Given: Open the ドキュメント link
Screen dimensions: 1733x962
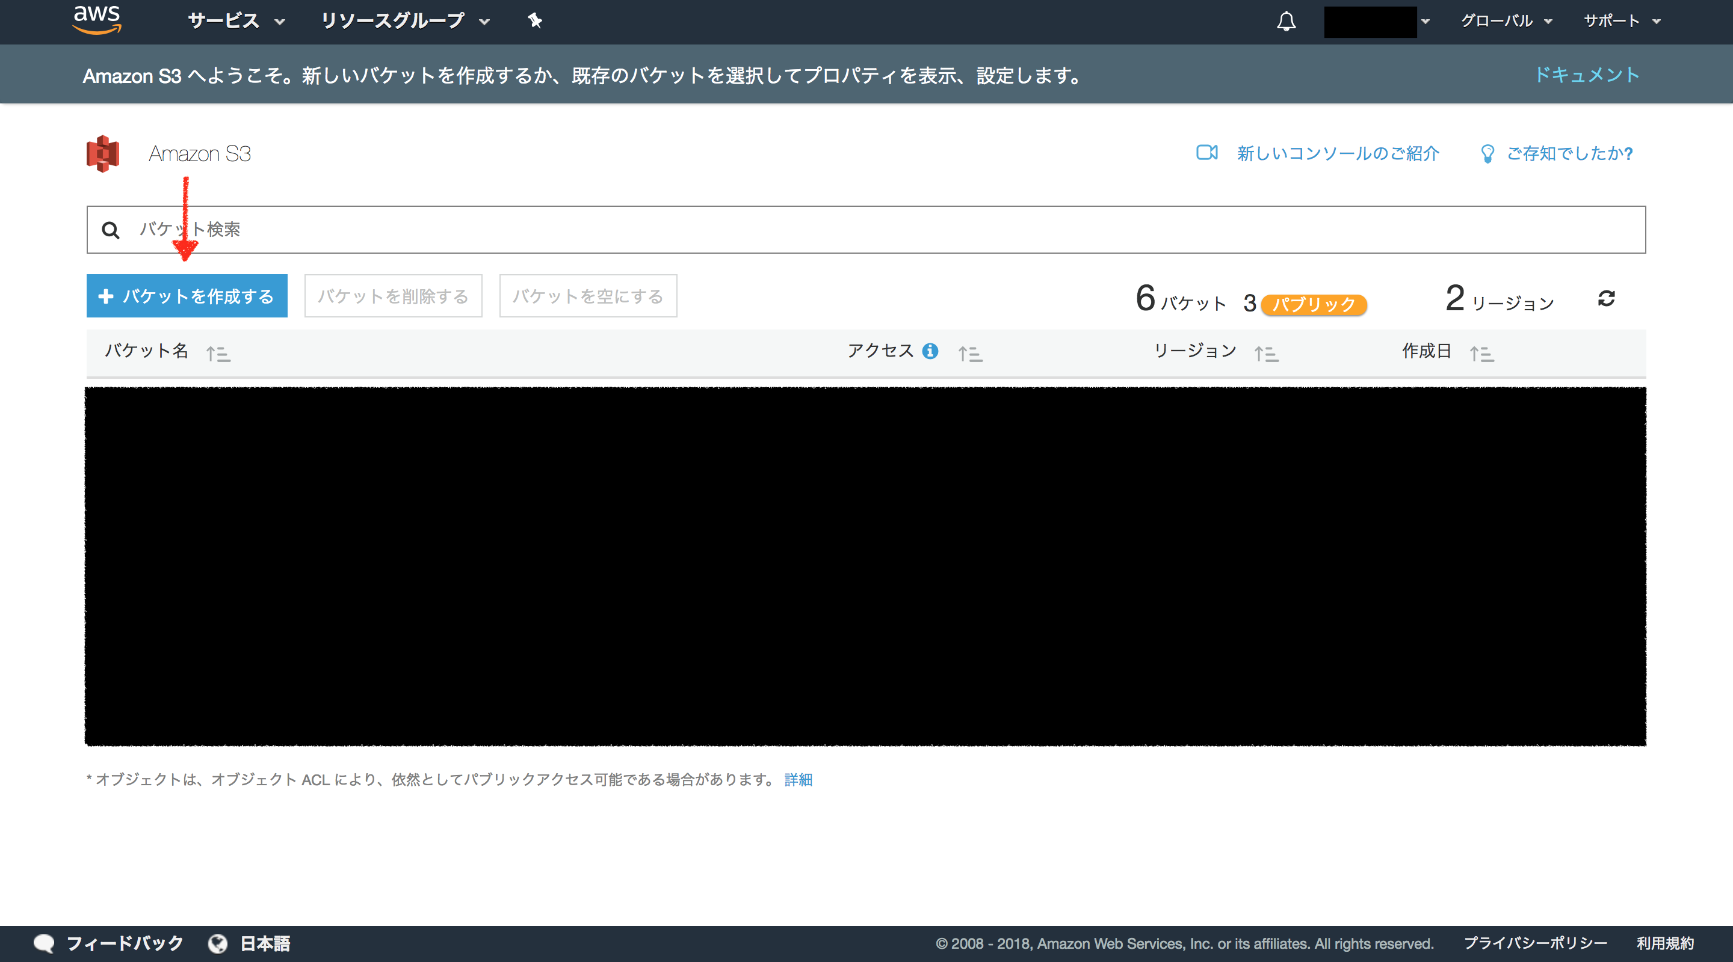Looking at the screenshot, I should click(x=1587, y=75).
